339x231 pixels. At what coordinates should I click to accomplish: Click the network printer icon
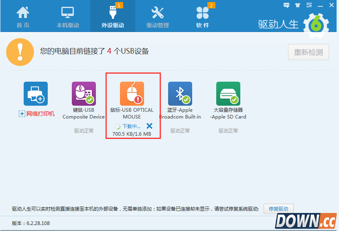coord(35,93)
